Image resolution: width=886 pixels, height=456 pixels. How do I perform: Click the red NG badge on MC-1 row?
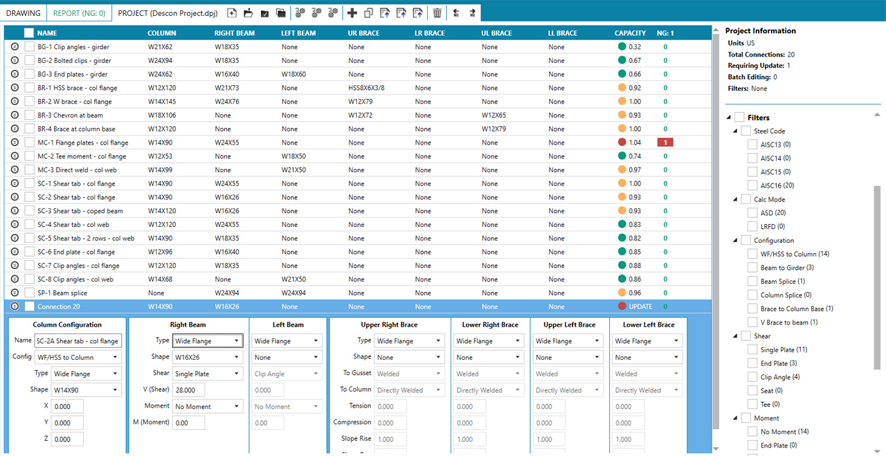pos(665,143)
